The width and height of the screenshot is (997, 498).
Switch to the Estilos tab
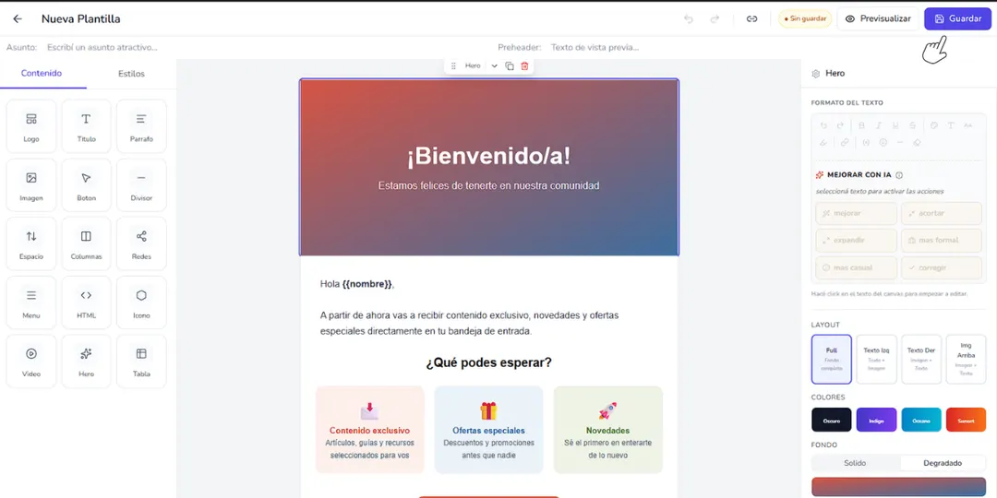click(132, 74)
